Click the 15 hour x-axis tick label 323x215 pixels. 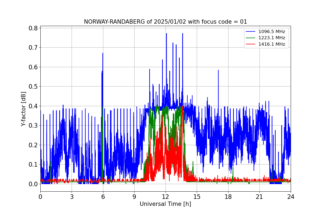(197, 197)
